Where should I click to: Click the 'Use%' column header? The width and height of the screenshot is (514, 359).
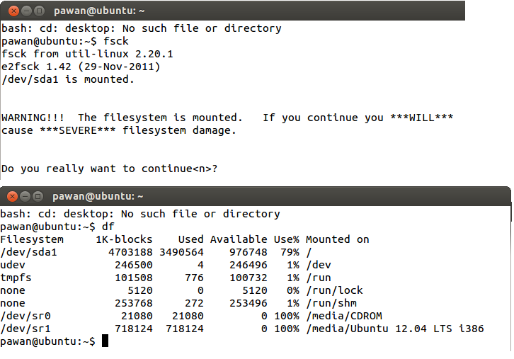point(286,239)
